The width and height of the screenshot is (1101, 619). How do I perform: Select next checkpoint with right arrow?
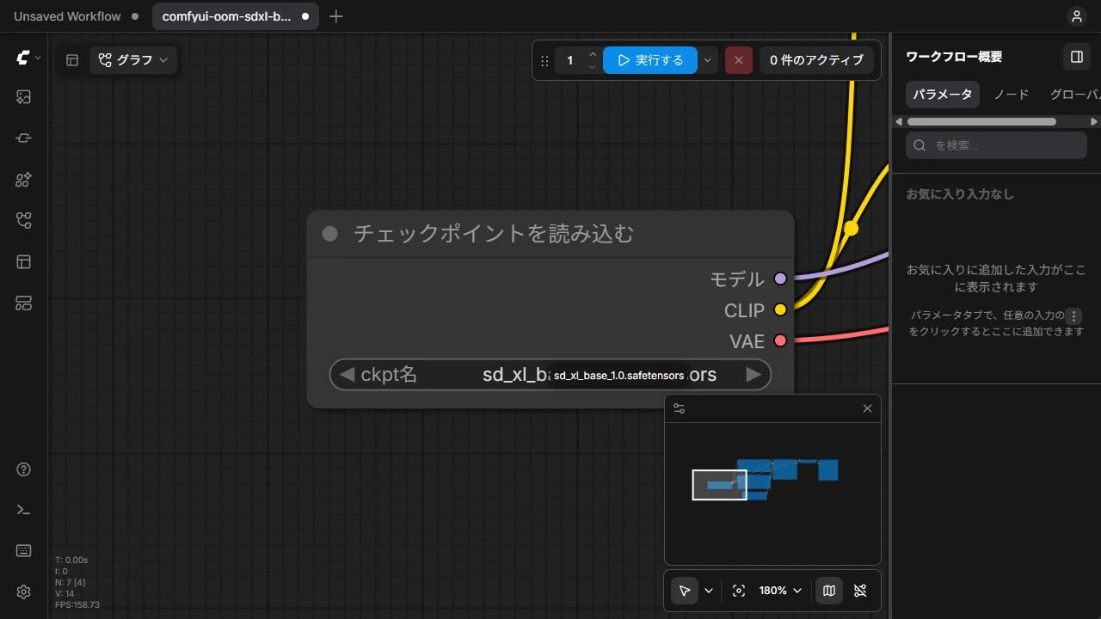point(753,375)
